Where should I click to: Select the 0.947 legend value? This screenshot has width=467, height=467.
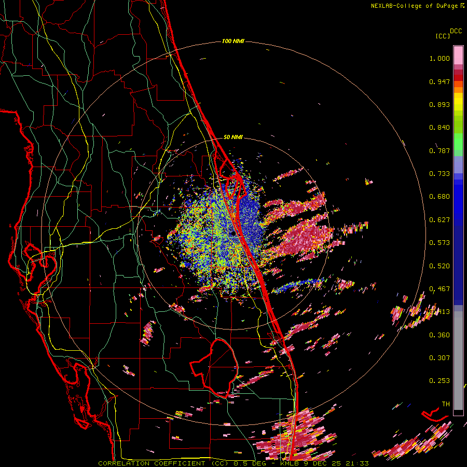[x=439, y=81]
